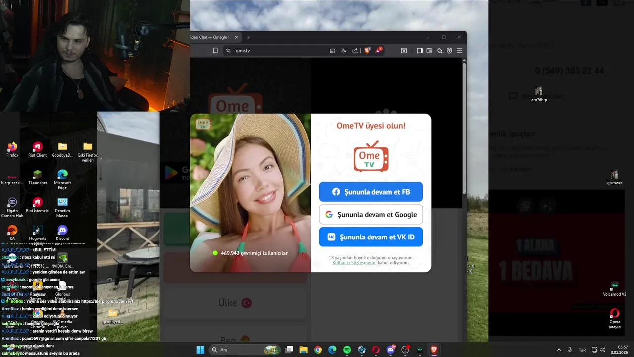Open Elgato Camera Hub shortcut

(12, 208)
